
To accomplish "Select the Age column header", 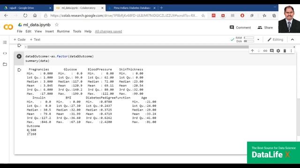I will [144, 98].
